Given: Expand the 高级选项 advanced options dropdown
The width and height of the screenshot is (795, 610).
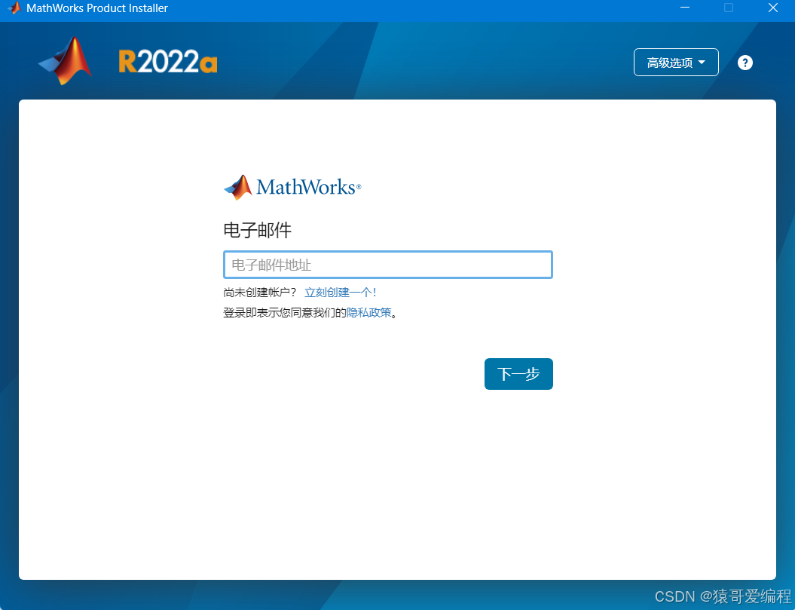Looking at the screenshot, I should pos(676,63).
